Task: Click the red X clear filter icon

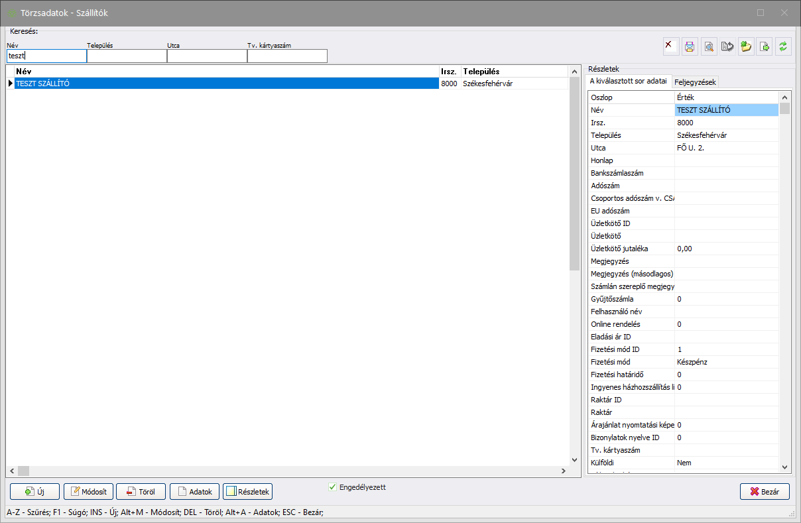Action: click(670, 46)
